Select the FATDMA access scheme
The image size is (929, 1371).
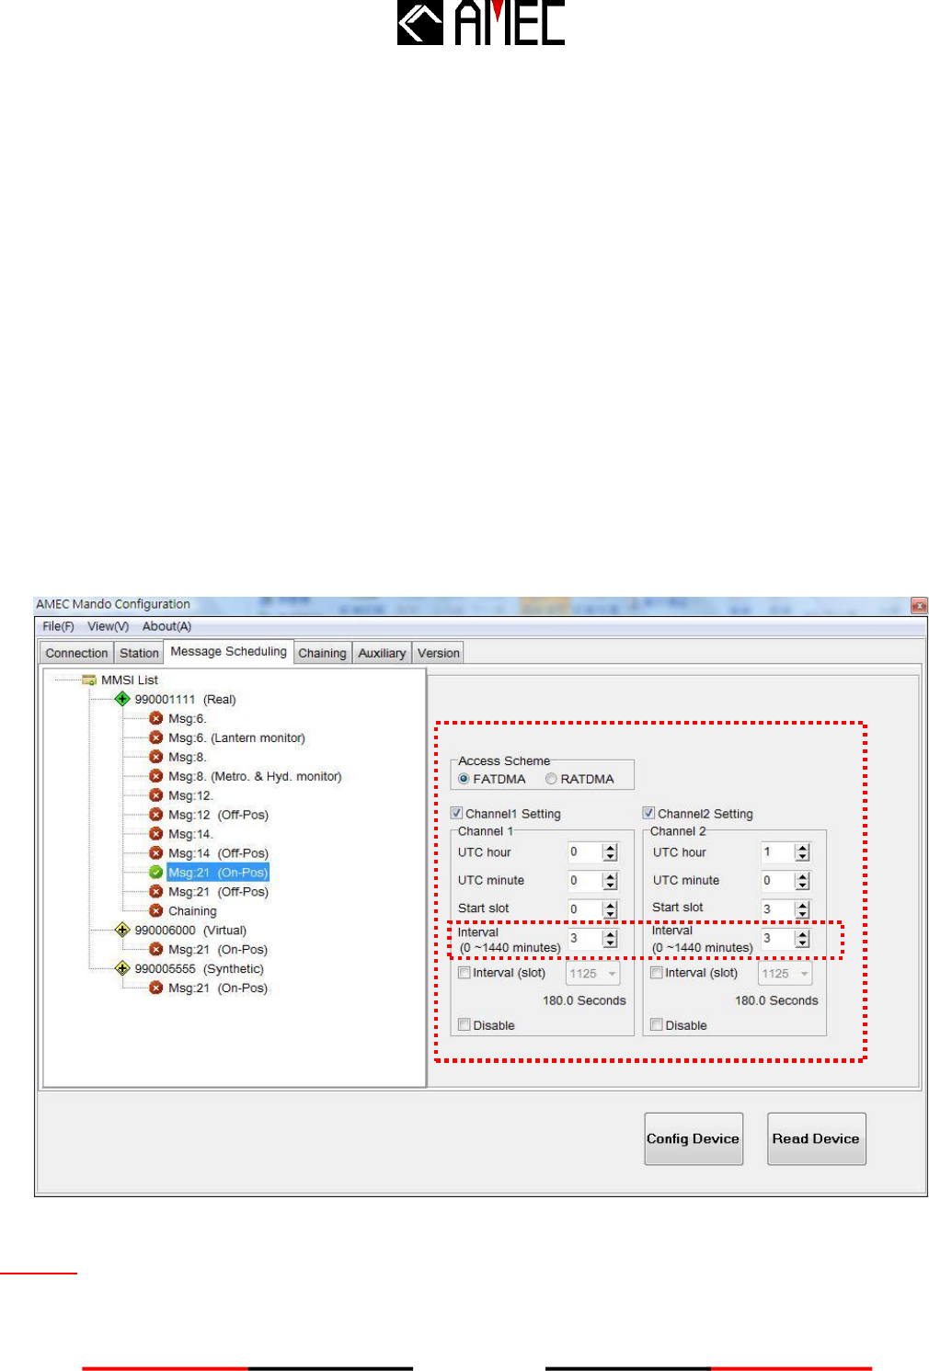point(464,779)
